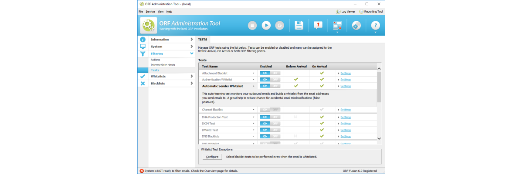Click the red error icon in status bar
The image size is (523, 174).
tap(142, 171)
